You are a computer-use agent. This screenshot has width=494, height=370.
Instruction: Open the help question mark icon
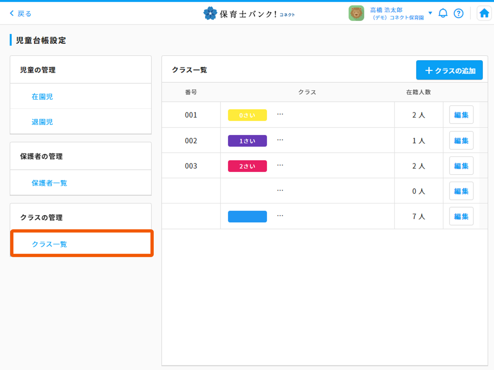[458, 13]
